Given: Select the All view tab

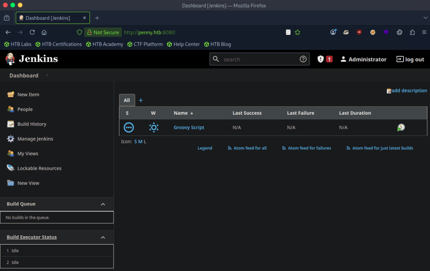Looking at the screenshot, I should (127, 100).
